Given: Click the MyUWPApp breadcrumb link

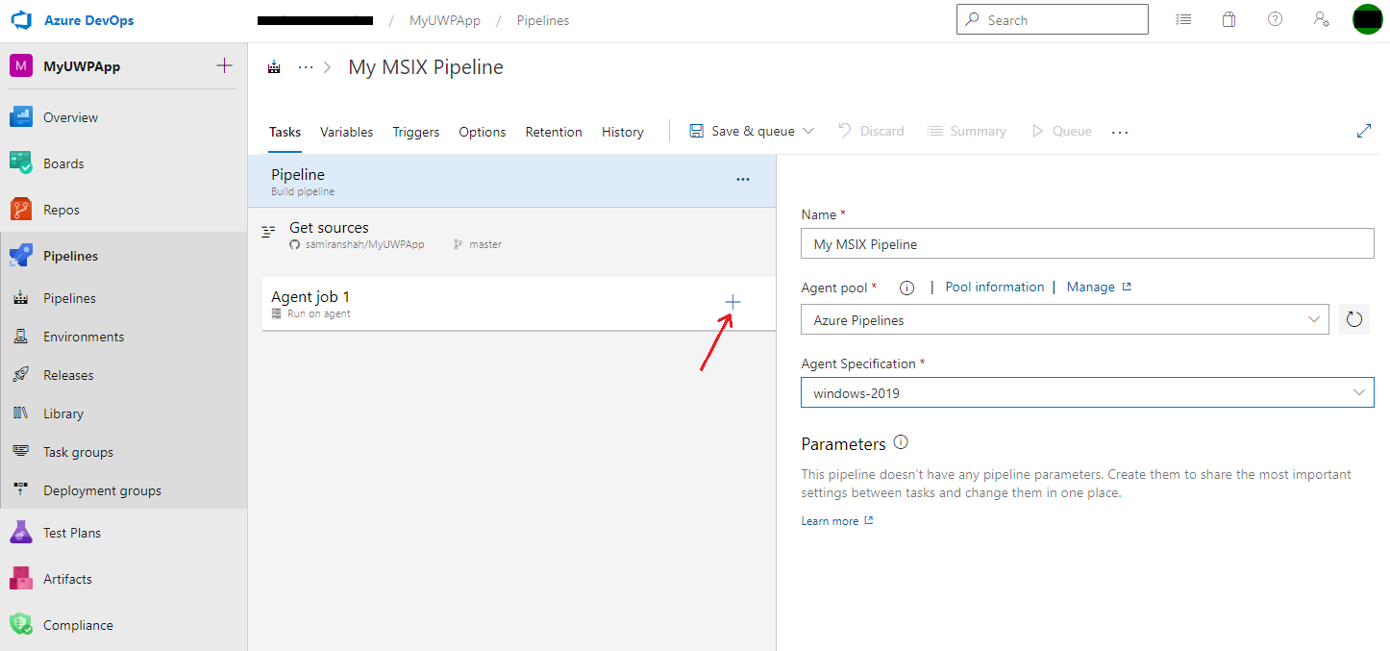Looking at the screenshot, I should 444,20.
